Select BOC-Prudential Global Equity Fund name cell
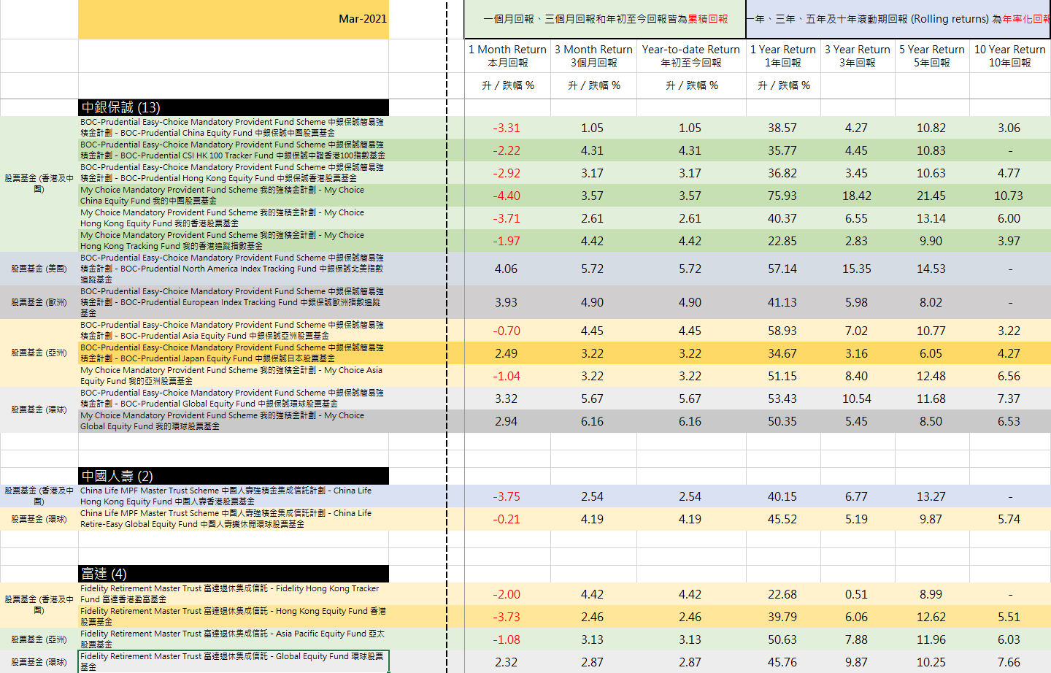 pos(234,399)
